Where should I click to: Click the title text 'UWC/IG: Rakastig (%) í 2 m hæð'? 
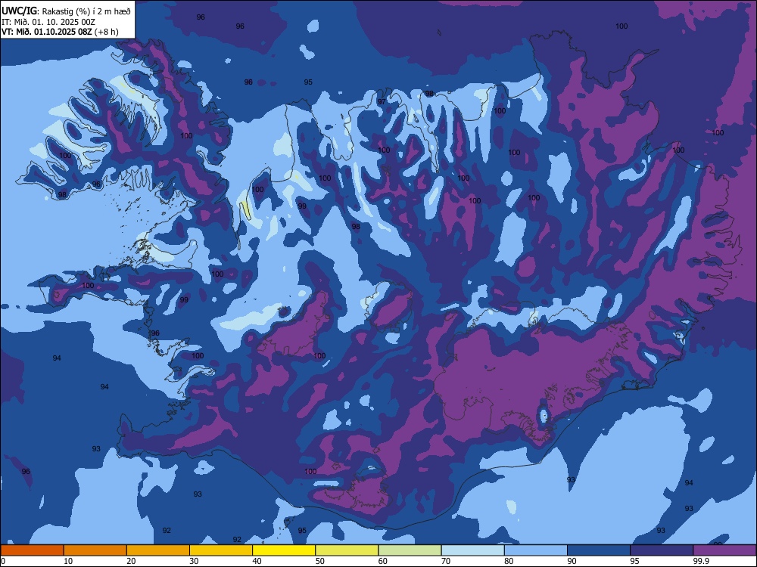click(66, 11)
